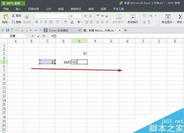This screenshot has width=184, height=133.
Task: Align text left
Action: [x=98, y=22]
